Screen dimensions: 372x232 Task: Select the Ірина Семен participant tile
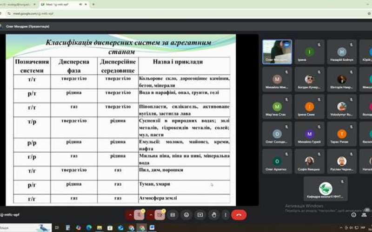pyautogui.click(x=309, y=107)
